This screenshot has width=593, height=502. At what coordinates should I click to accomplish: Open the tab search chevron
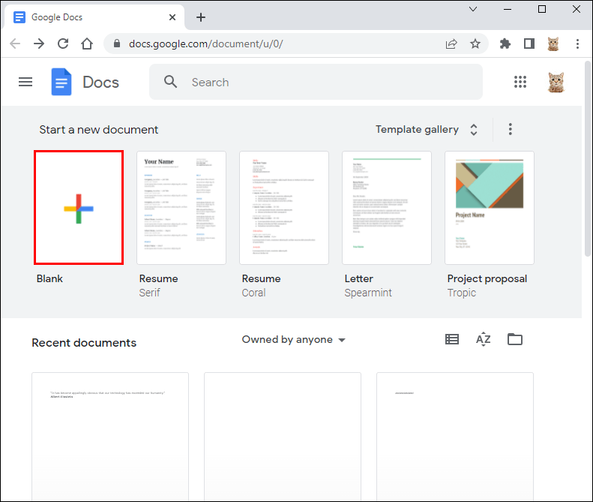click(473, 9)
